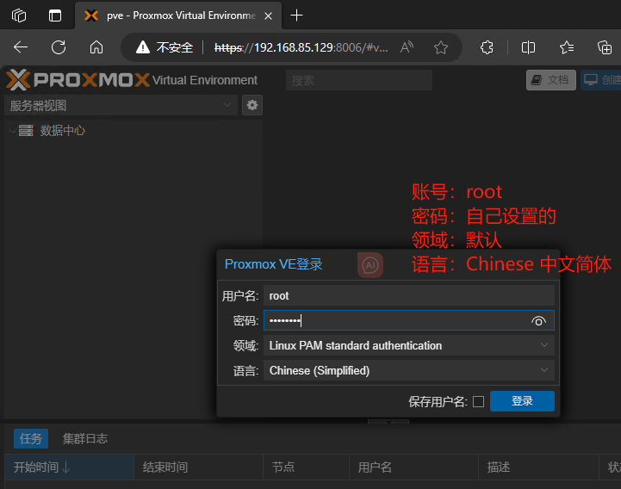Click the 搜索 search field
The height and width of the screenshot is (489, 621).
[x=359, y=80]
